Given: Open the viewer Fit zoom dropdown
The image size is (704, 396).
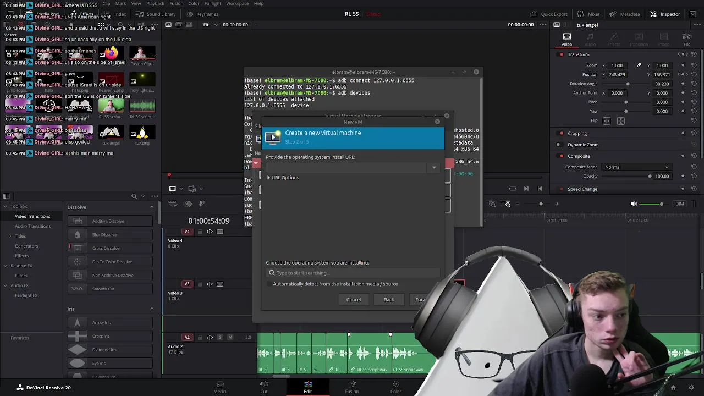Looking at the screenshot, I should click(x=210, y=25).
